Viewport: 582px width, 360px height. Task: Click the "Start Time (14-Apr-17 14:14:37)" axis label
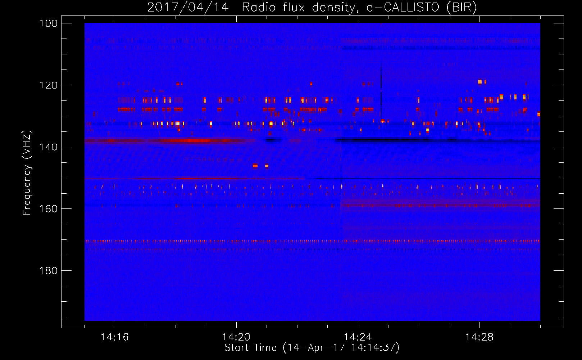[312, 348]
